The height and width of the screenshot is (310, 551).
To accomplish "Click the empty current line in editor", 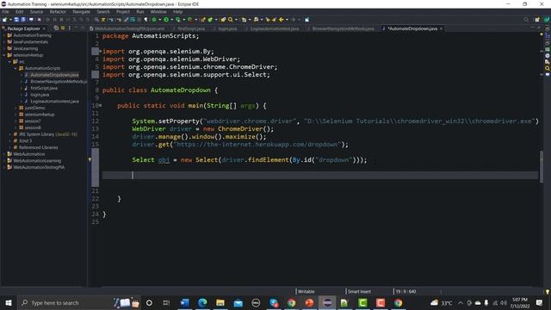I will point(320,175).
